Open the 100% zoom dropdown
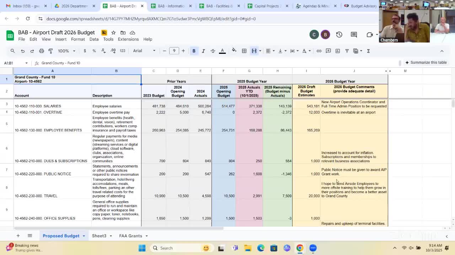 66,51
